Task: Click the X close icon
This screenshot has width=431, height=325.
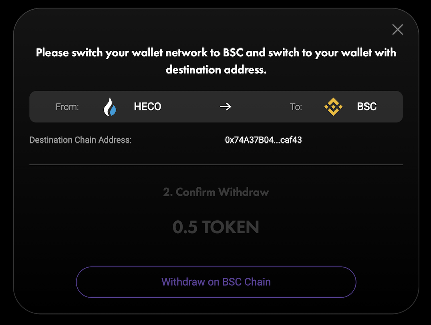Action: coord(397,29)
